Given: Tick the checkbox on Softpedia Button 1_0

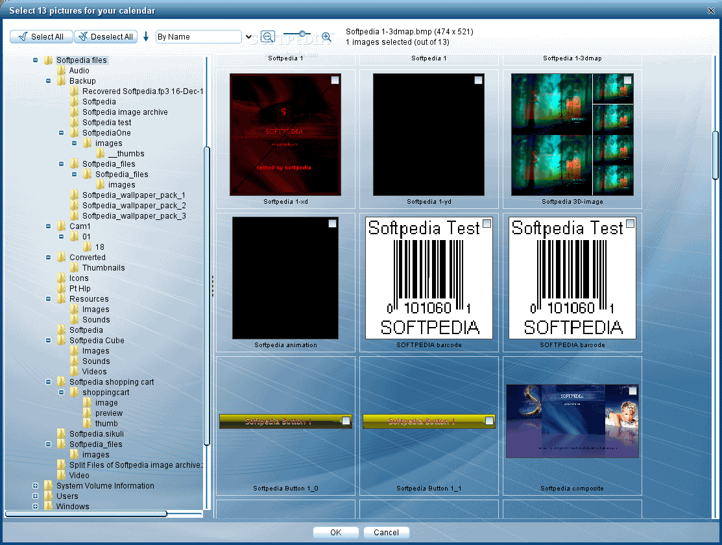Looking at the screenshot, I should [346, 420].
